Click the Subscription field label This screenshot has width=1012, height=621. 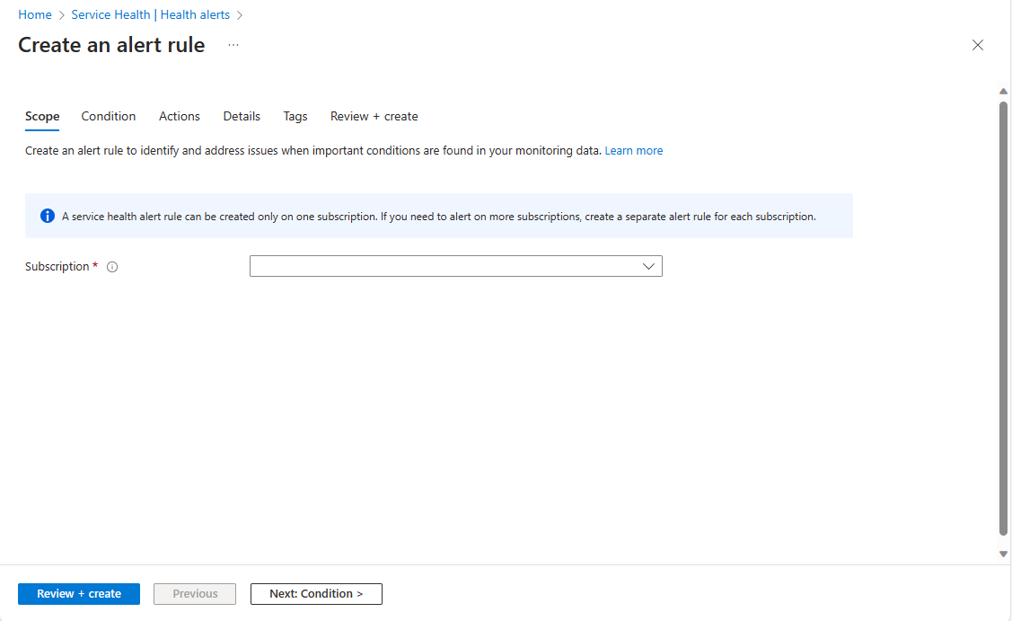pyautogui.click(x=57, y=266)
